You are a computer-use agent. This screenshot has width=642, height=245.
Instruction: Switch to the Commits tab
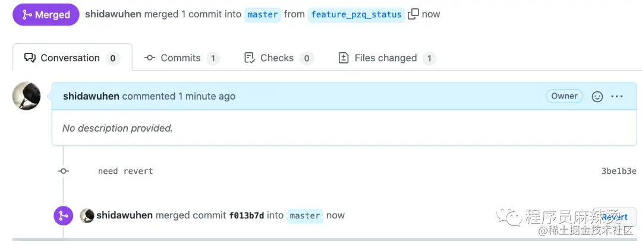[181, 58]
